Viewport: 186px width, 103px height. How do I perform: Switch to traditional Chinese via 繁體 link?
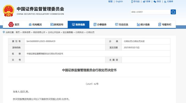(x=110, y=2)
